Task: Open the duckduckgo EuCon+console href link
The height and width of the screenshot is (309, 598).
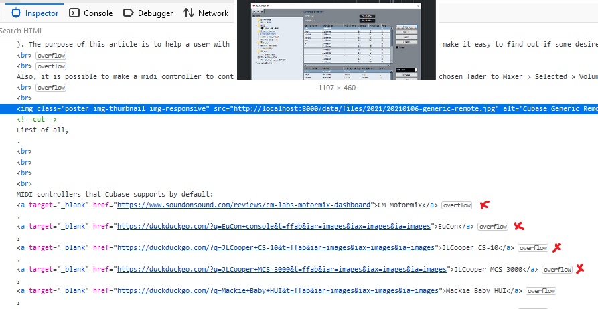Action: [x=274, y=226]
